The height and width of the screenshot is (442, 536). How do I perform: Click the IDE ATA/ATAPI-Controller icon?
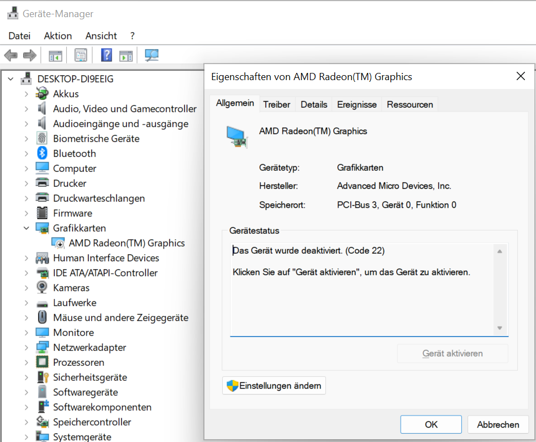[43, 273]
